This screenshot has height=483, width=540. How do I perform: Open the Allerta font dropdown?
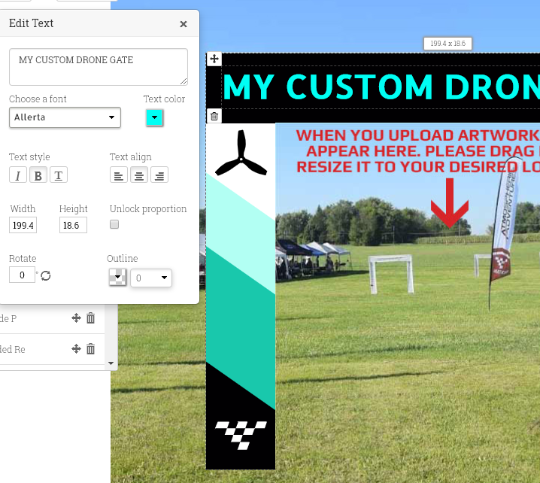point(65,117)
